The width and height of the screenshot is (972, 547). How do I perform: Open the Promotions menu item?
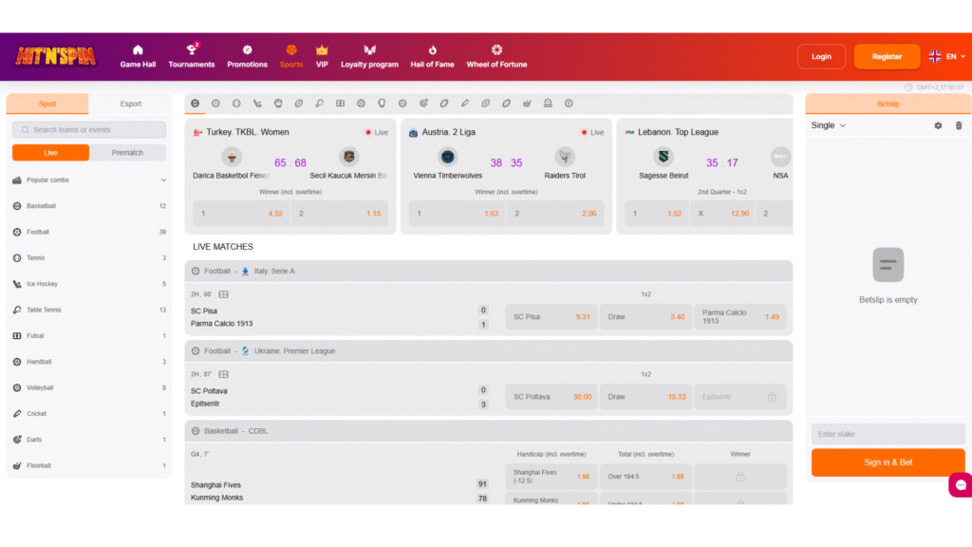tap(247, 56)
